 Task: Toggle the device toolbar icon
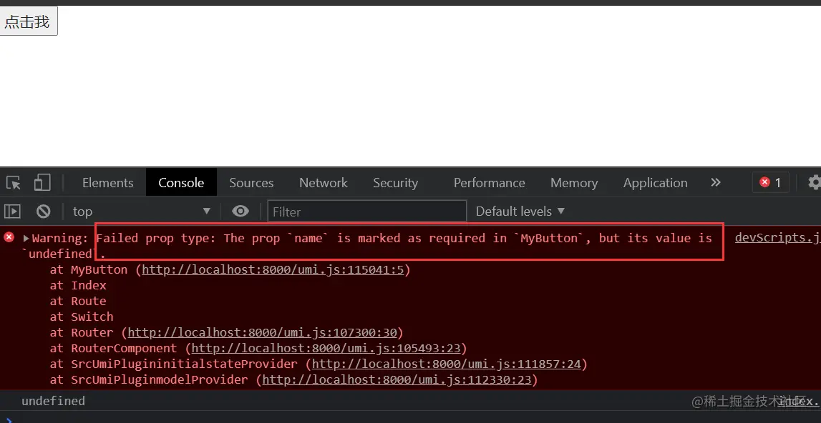click(x=42, y=182)
